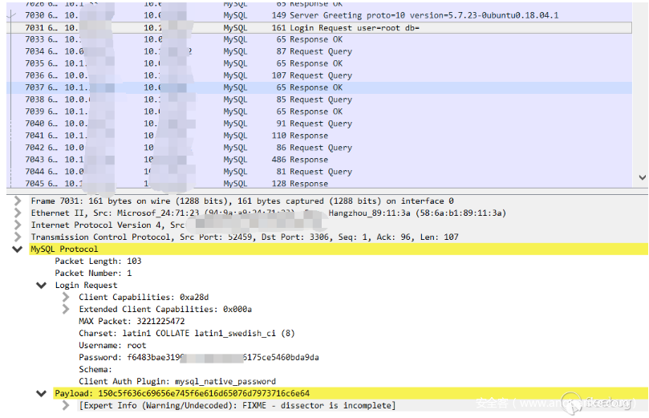This screenshot has height=418, width=649.
Task: Collapse the Payload section
Action: pyautogui.click(x=41, y=393)
